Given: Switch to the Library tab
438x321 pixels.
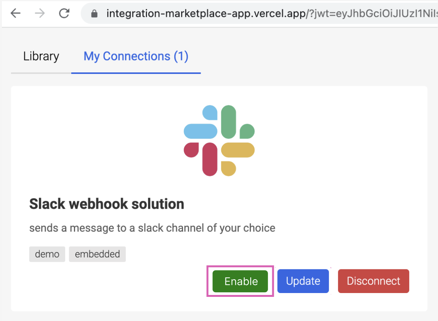Looking at the screenshot, I should (x=41, y=56).
